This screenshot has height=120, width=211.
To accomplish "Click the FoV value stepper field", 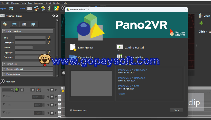I will [39, 113].
